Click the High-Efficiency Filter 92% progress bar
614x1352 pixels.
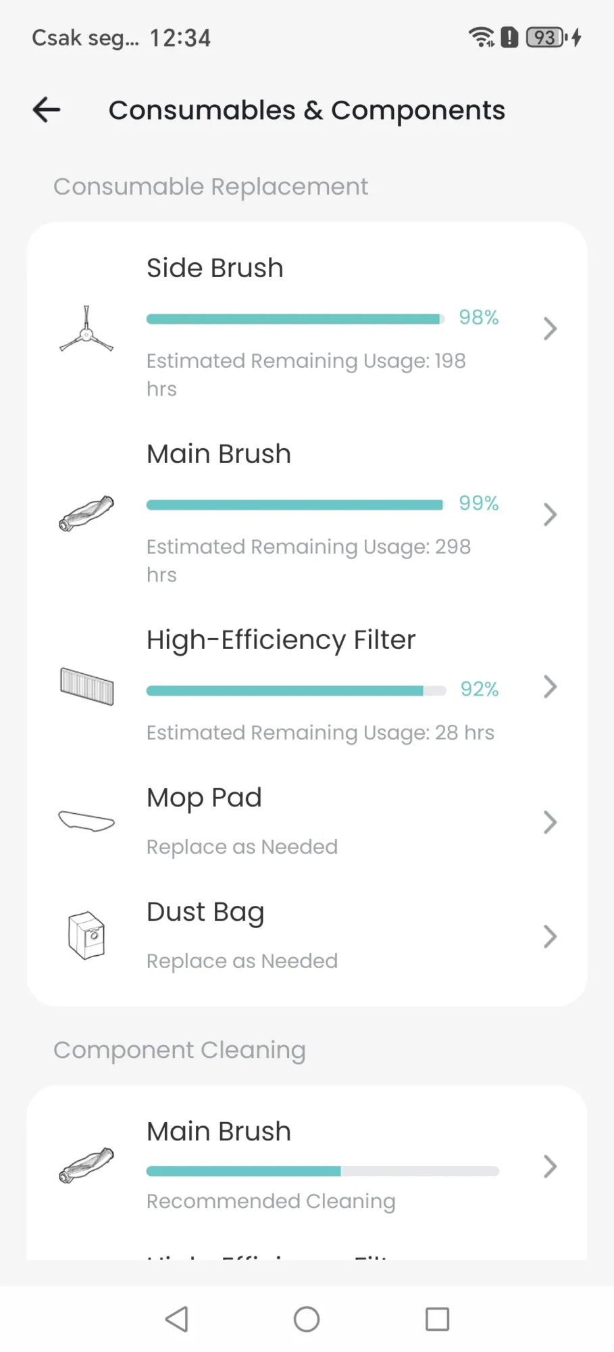pos(296,691)
